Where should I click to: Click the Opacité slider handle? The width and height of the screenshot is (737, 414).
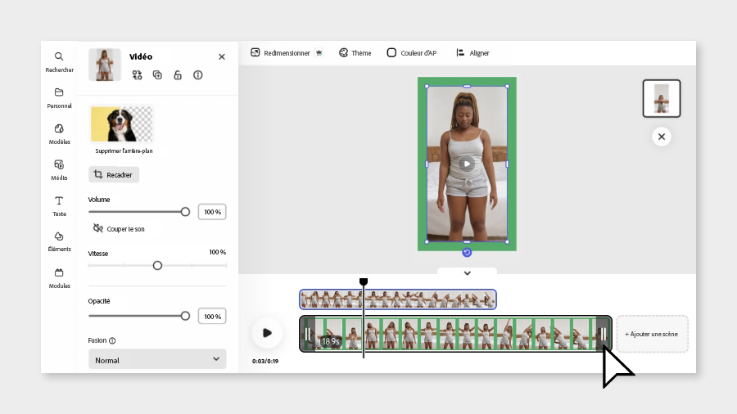[x=185, y=316]
